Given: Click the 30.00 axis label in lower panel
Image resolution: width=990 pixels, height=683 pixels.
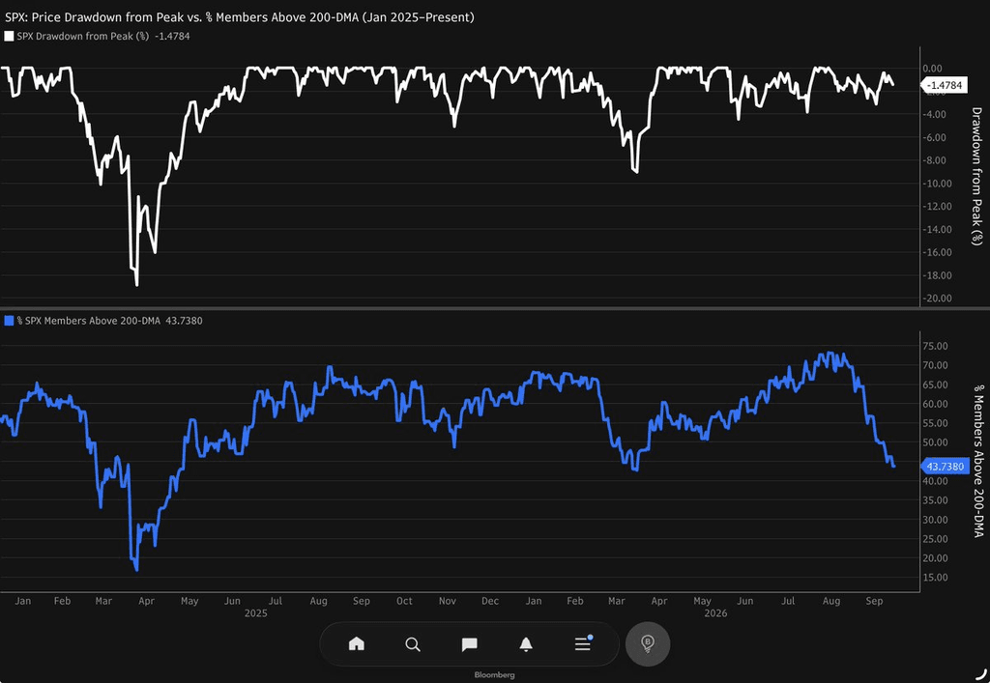Looking at the screenshot, I should tap(935, 520).
